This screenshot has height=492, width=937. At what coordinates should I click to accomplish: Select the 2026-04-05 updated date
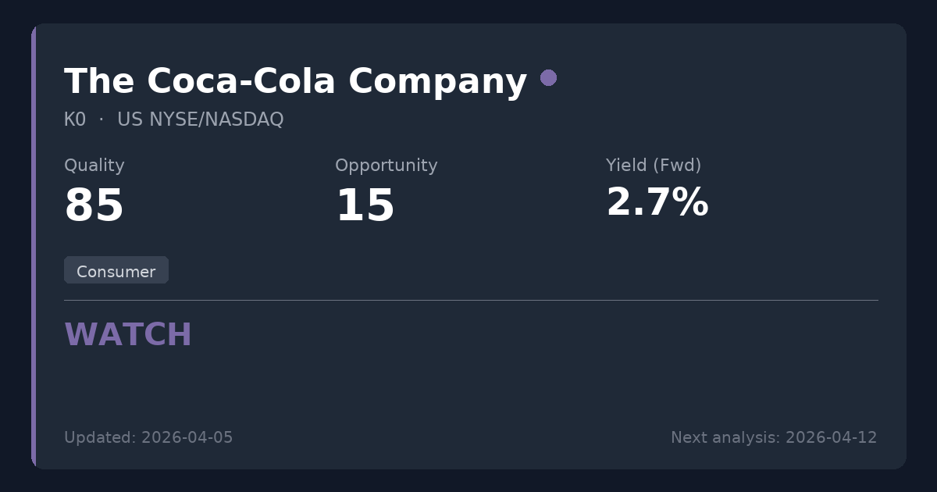tap(187, 437)
